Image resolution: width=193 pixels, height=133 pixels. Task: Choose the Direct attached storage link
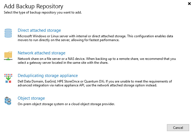[x=39, y=30]
